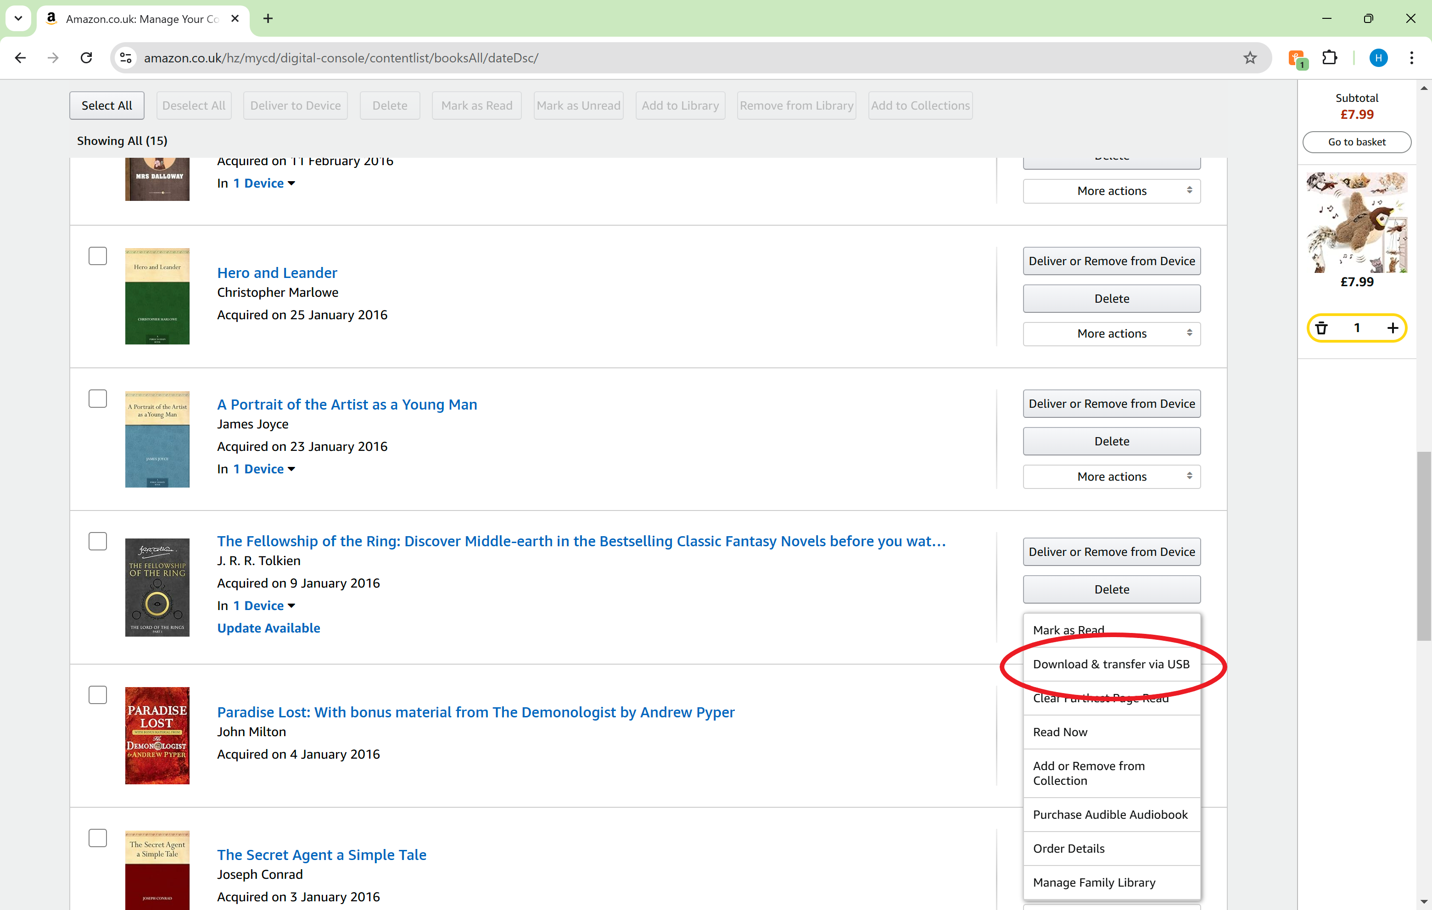
Task: Choose Order Details from the menu
Action: tap(1112, 848)
